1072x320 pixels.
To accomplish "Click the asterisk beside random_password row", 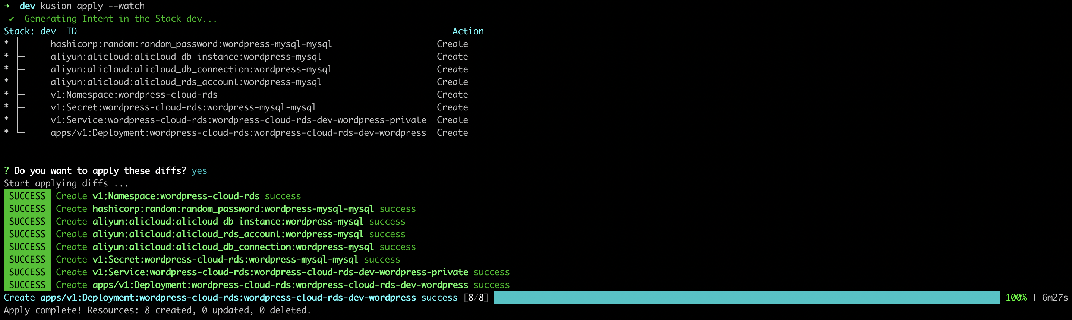I will [x=6, y=43].
